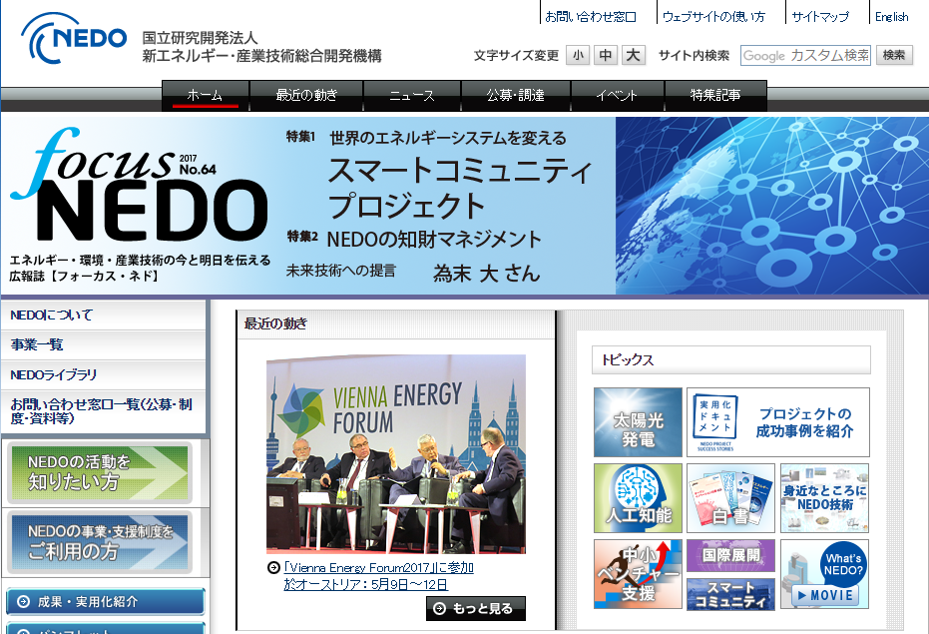The height and width of the screenshot is (634, 929).
Task: Click the NEDOの活動を知りたい方 green banner
Action: (x=100, y=472)
